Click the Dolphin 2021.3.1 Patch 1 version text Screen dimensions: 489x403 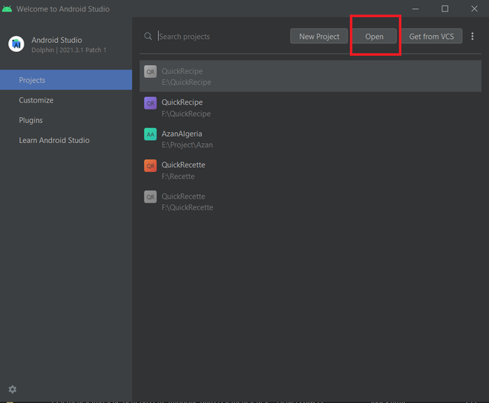coord(69,50)
